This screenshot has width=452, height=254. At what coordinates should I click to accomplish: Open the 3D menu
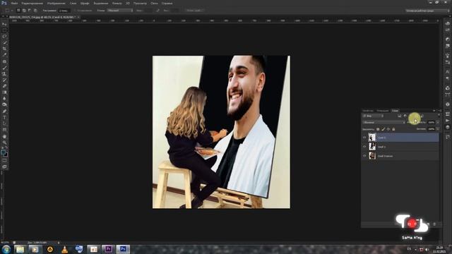coord(127,3)
